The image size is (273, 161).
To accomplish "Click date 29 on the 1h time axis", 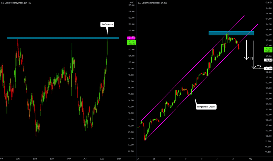I will point(233,159).
